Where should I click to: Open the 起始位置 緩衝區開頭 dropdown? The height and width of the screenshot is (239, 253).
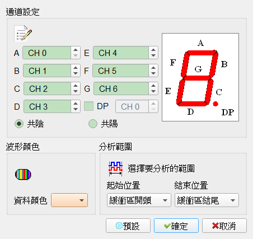point(139,200)
